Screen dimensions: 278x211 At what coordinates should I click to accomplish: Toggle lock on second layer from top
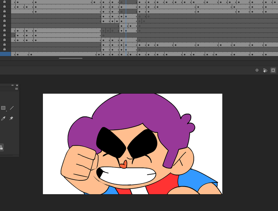pyautogui.click(x=4, y=7)
